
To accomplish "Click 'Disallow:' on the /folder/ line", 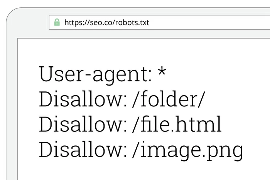I will [83, 99].
